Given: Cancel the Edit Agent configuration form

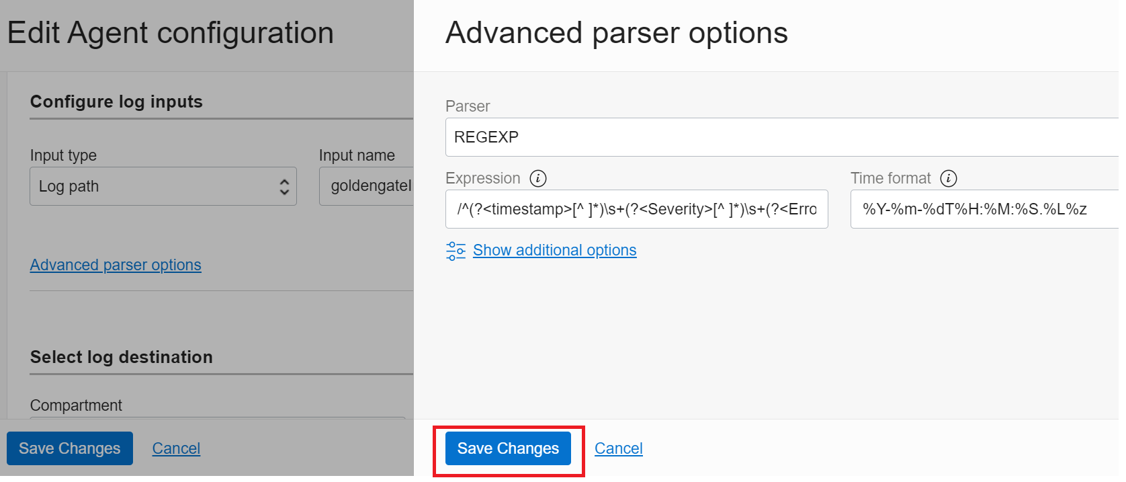Looking at the screenshot, I should [176, 448].
